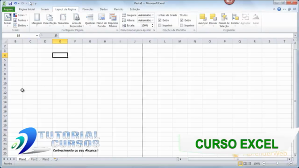Go to first sheet navigation arrow

[x=4, y=159]
